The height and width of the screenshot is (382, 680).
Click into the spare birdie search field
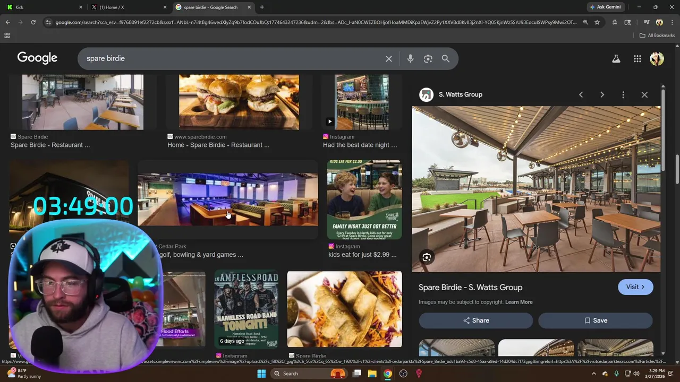click(x=231, y=58)
